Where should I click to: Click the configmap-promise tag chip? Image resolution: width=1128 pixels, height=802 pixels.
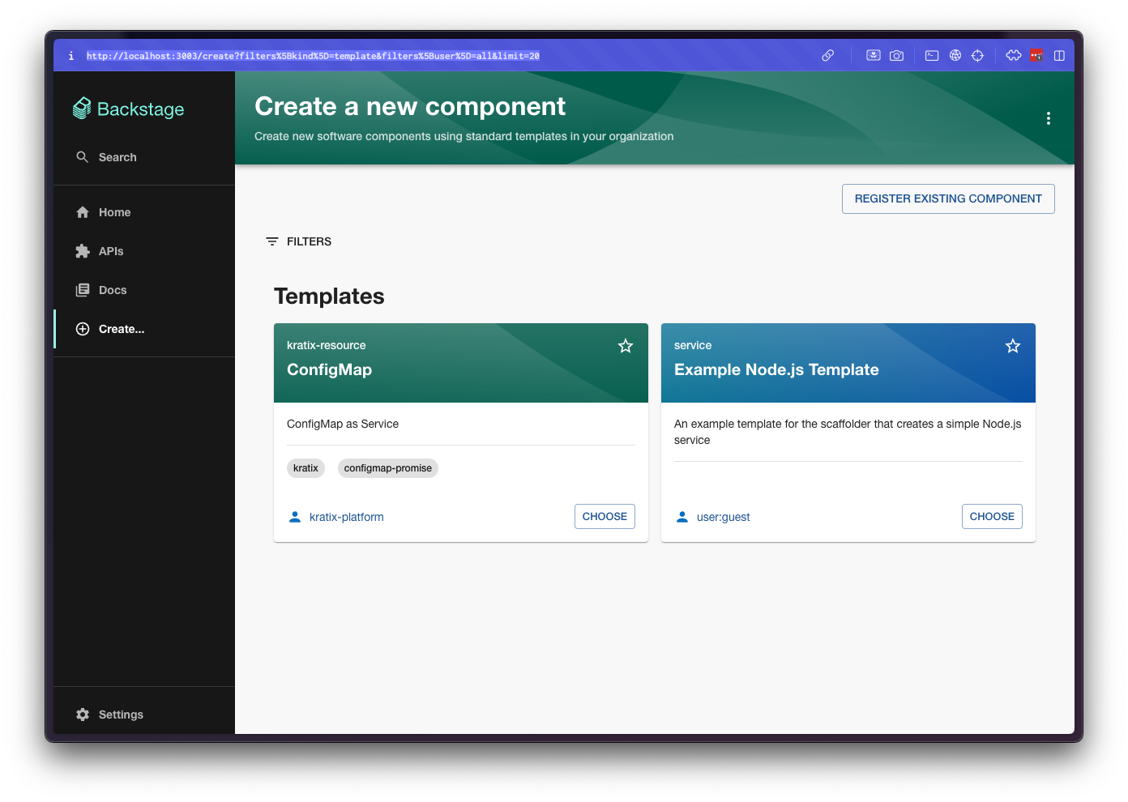(388, 468)
